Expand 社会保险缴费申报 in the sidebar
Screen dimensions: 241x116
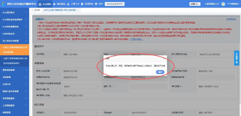[14, 27]
